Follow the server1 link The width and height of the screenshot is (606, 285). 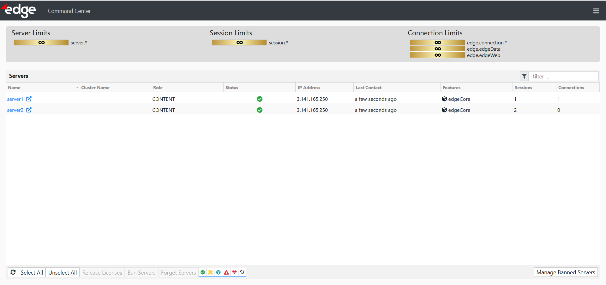pos(15,99)
